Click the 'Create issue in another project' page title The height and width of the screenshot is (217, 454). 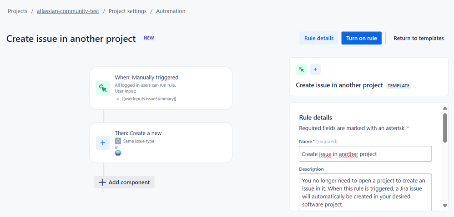click(x=71, y=39)
